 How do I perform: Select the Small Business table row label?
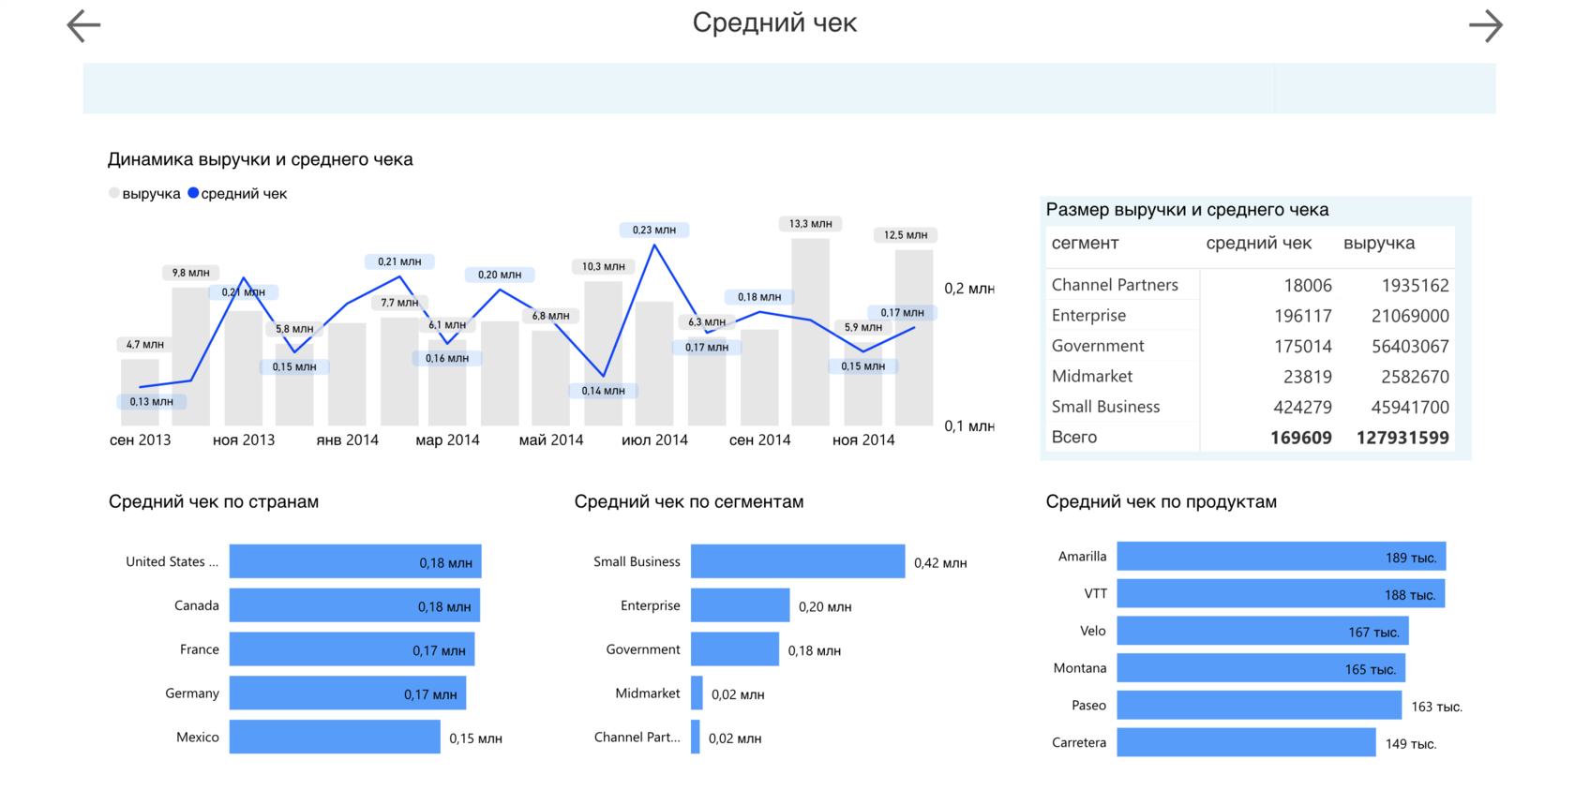pyautogui.click(x=1105, y=407)
